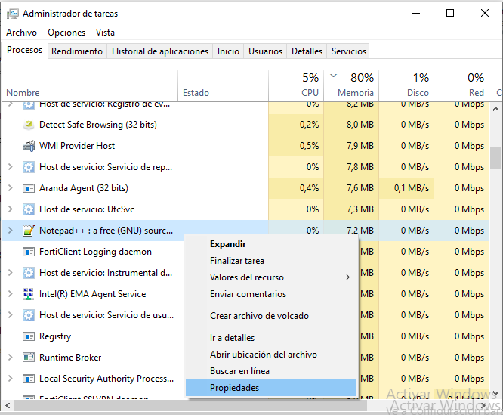This screenshot has height=415, width=503.
Task: Expand the Host de servicio: UtcSvc row
Action: [x=11, y=209]
